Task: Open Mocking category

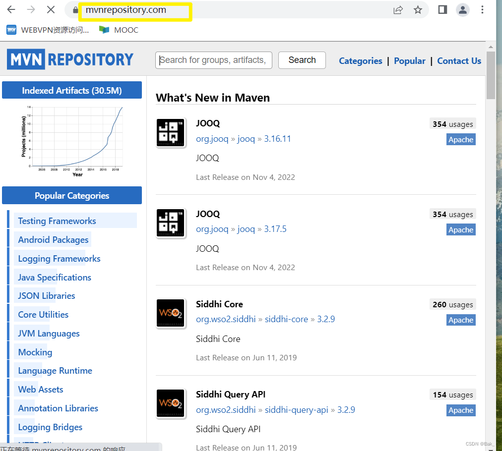Action: click(x=35, y=352)
